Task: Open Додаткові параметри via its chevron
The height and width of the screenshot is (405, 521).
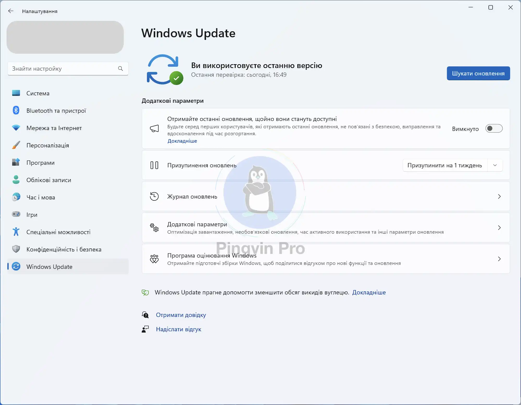Action: [499, 228]
